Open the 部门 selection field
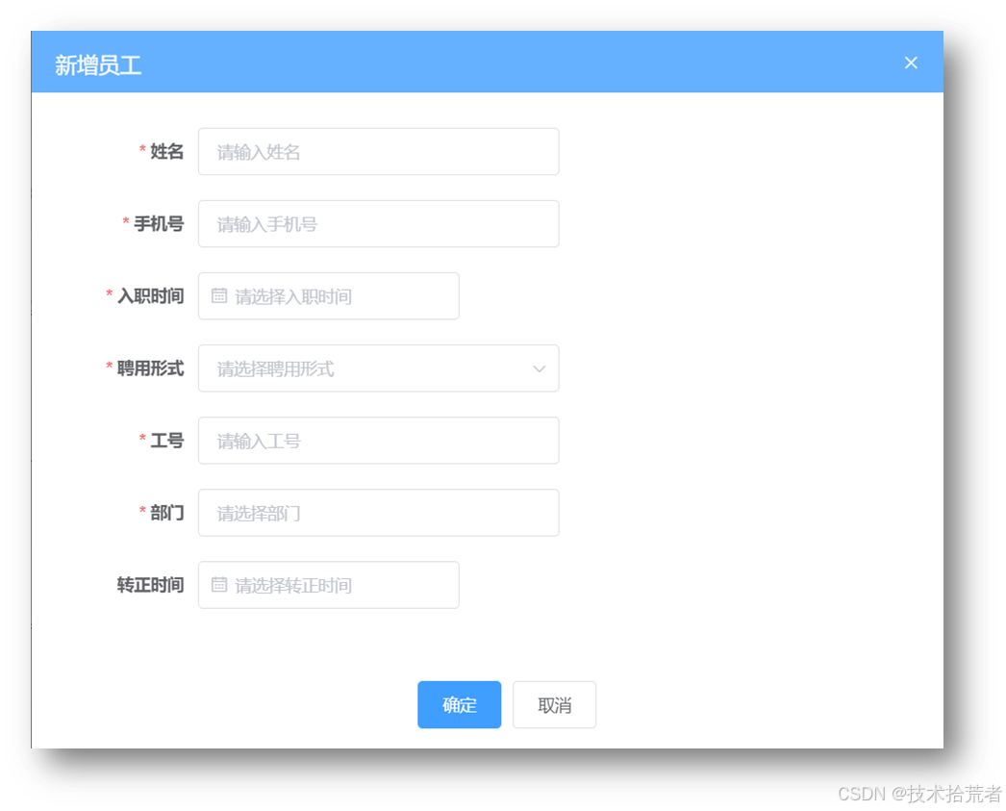 (378, 512)
